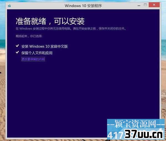The height and width of the screenshot is (141, 166).
Task: Click checkmark beside 安装 Windows 10 家庭中文版
Action: [x=17, y=46]
